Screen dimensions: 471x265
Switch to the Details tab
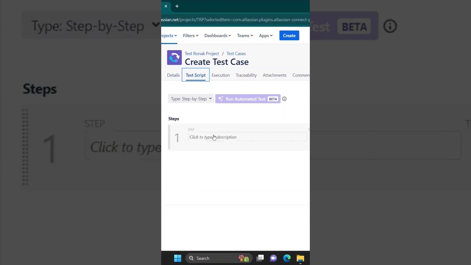(173, 75)
